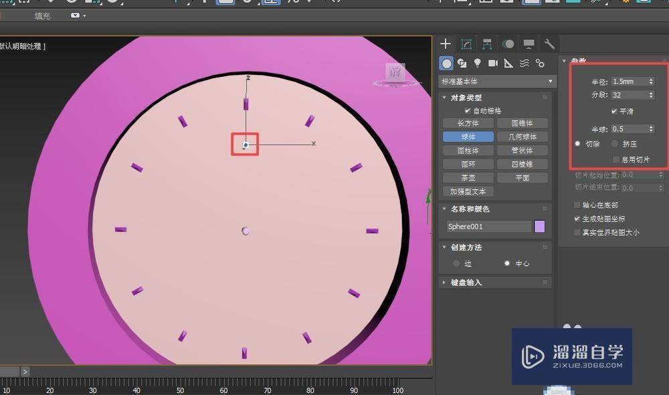This screenshot has width=669, height=395.
Task: Switch to the Create panel tab
Action: [445, 43]
